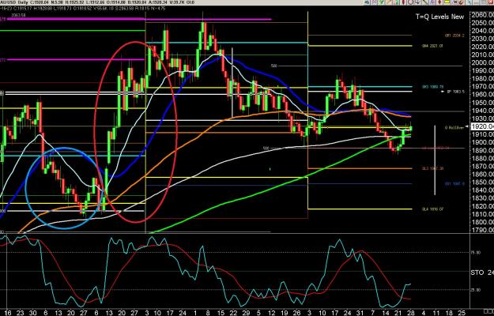Viewport: 494px width, 316px height.
Task: Click date label 25 on time axis
Action: pos(462,313)
